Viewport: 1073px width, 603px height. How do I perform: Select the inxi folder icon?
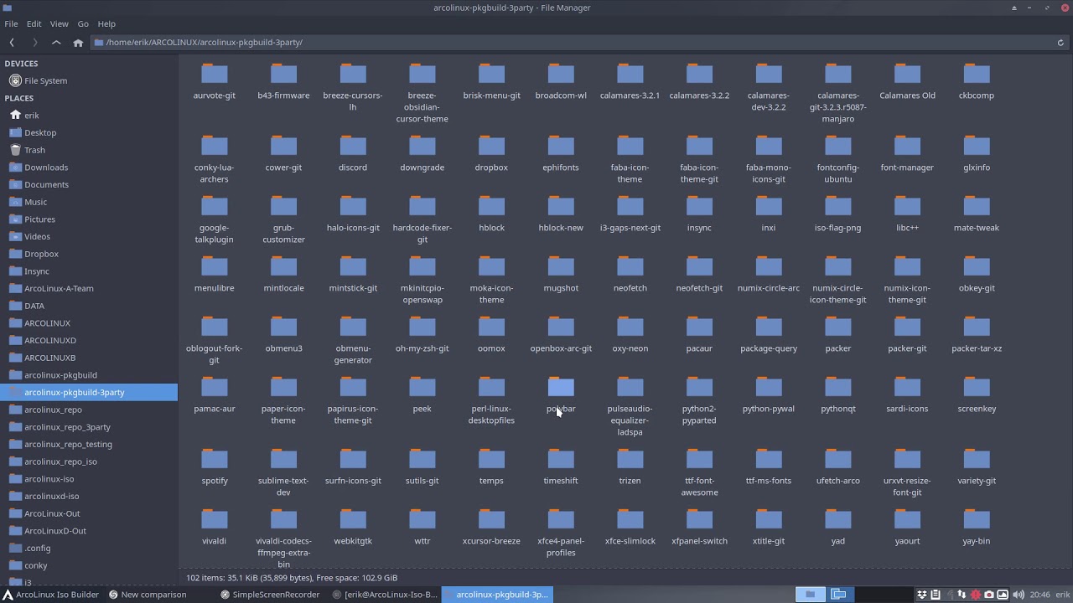tap(769, 206)
